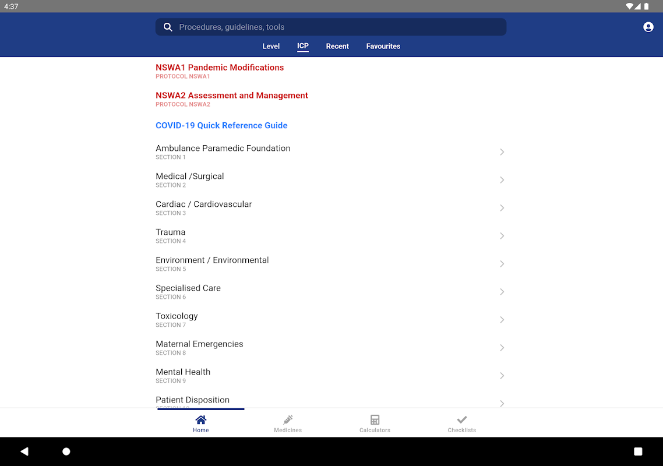This screenshot has width=663, height=466.
Task: Expand Ambulance Paramedic Foundation chevron
Action: pyautogui.click(x=502, y=152)
